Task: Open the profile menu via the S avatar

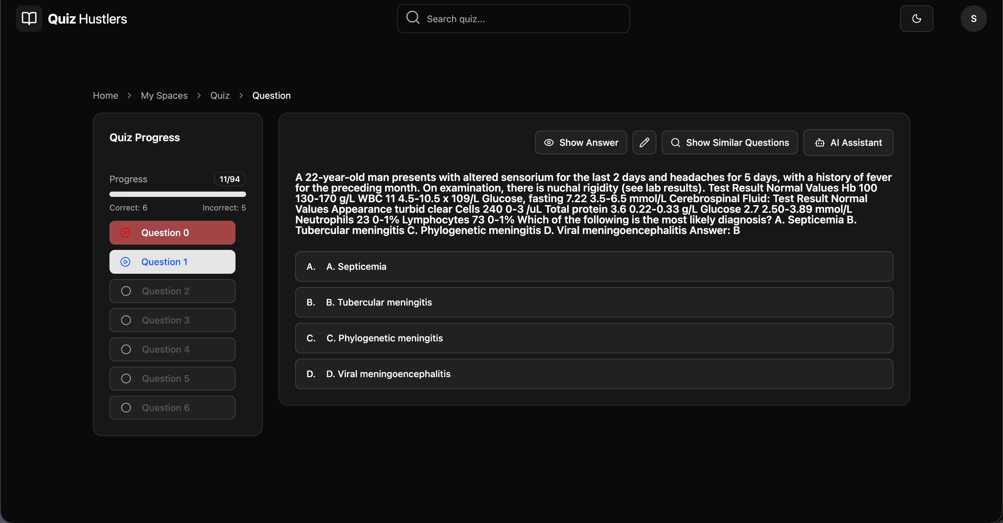Action: [973, 18]
